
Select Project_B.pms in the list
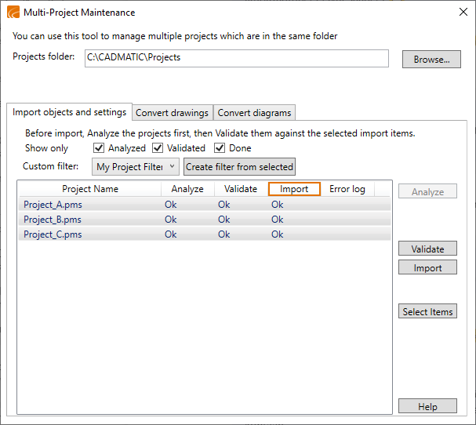pos(53,220)
